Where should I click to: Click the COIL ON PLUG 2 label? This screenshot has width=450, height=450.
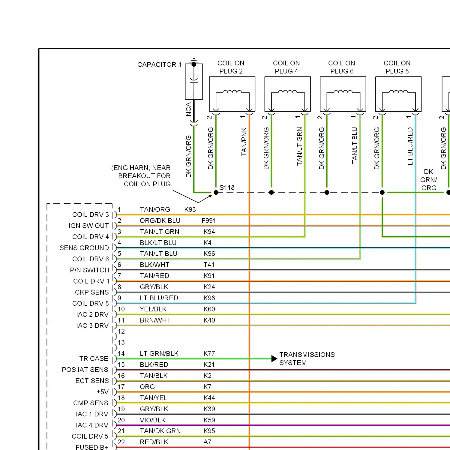tap(231, 67)
